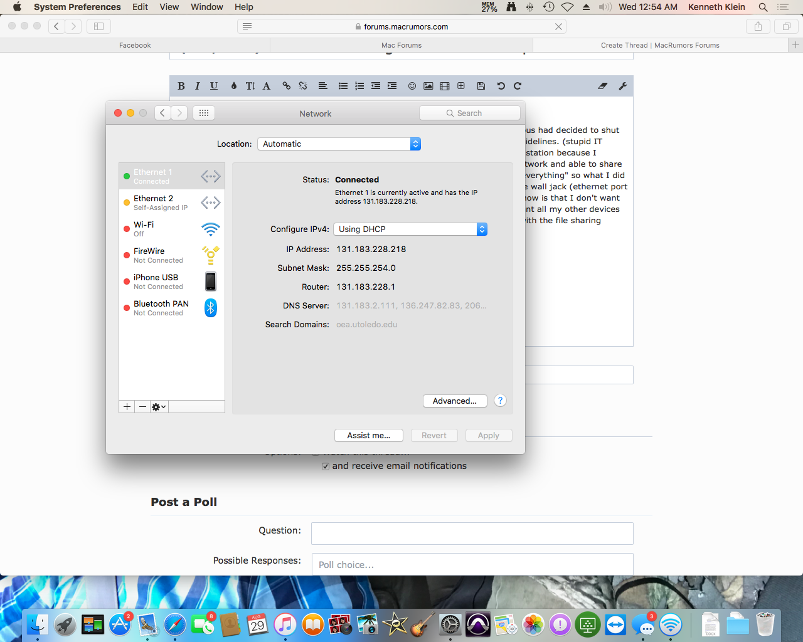Click Poll choice… response field

pyautogui.click(x=472, y=564)
